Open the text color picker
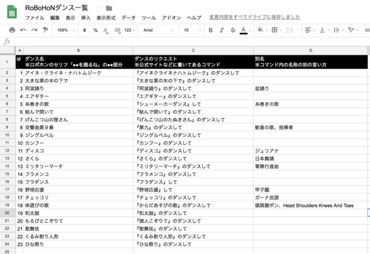Image resolution: width=370 pixels, height=254 pixels. pos(244,29)
